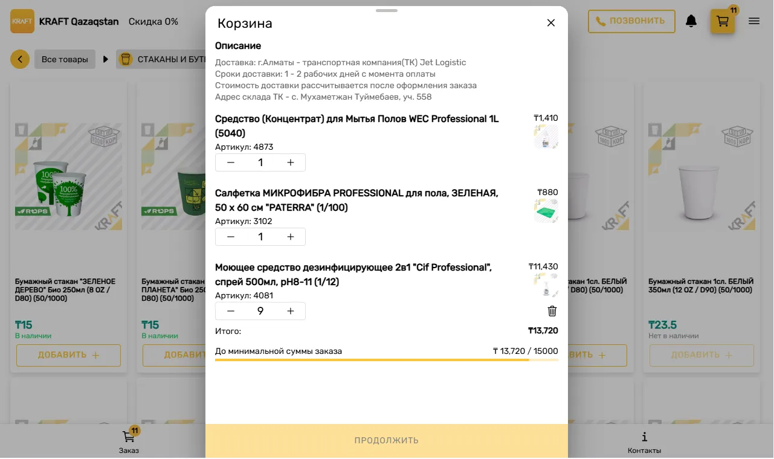Decrease quantity of PATERRA microfiber cloth
Screen dimensions: 774x459
[231, 237]
